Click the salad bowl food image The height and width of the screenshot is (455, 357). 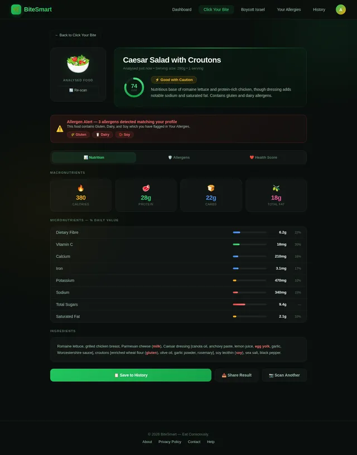point(78,64)
